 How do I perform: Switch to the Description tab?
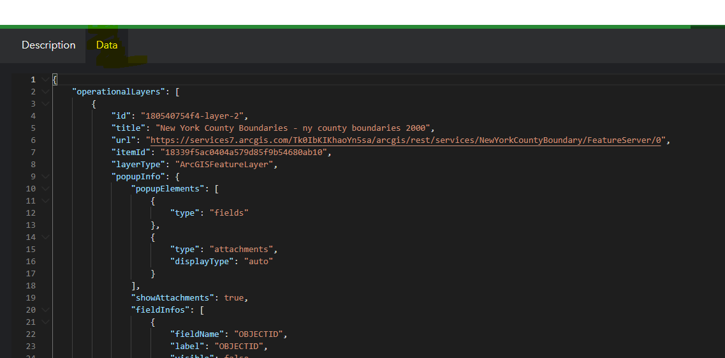(x=48, y=45)
